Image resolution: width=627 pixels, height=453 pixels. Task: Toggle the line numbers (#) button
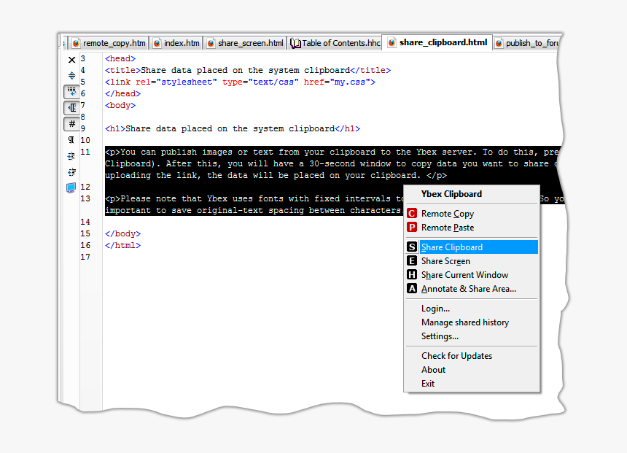(x=71, y=124)
